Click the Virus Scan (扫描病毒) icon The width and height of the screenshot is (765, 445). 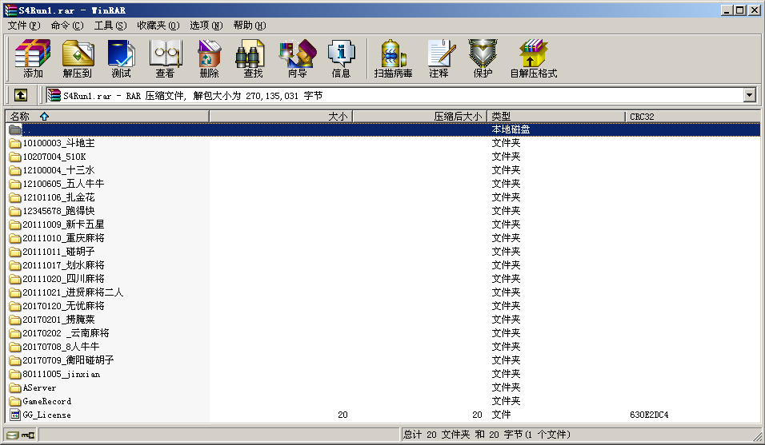[x=393, y=59]
